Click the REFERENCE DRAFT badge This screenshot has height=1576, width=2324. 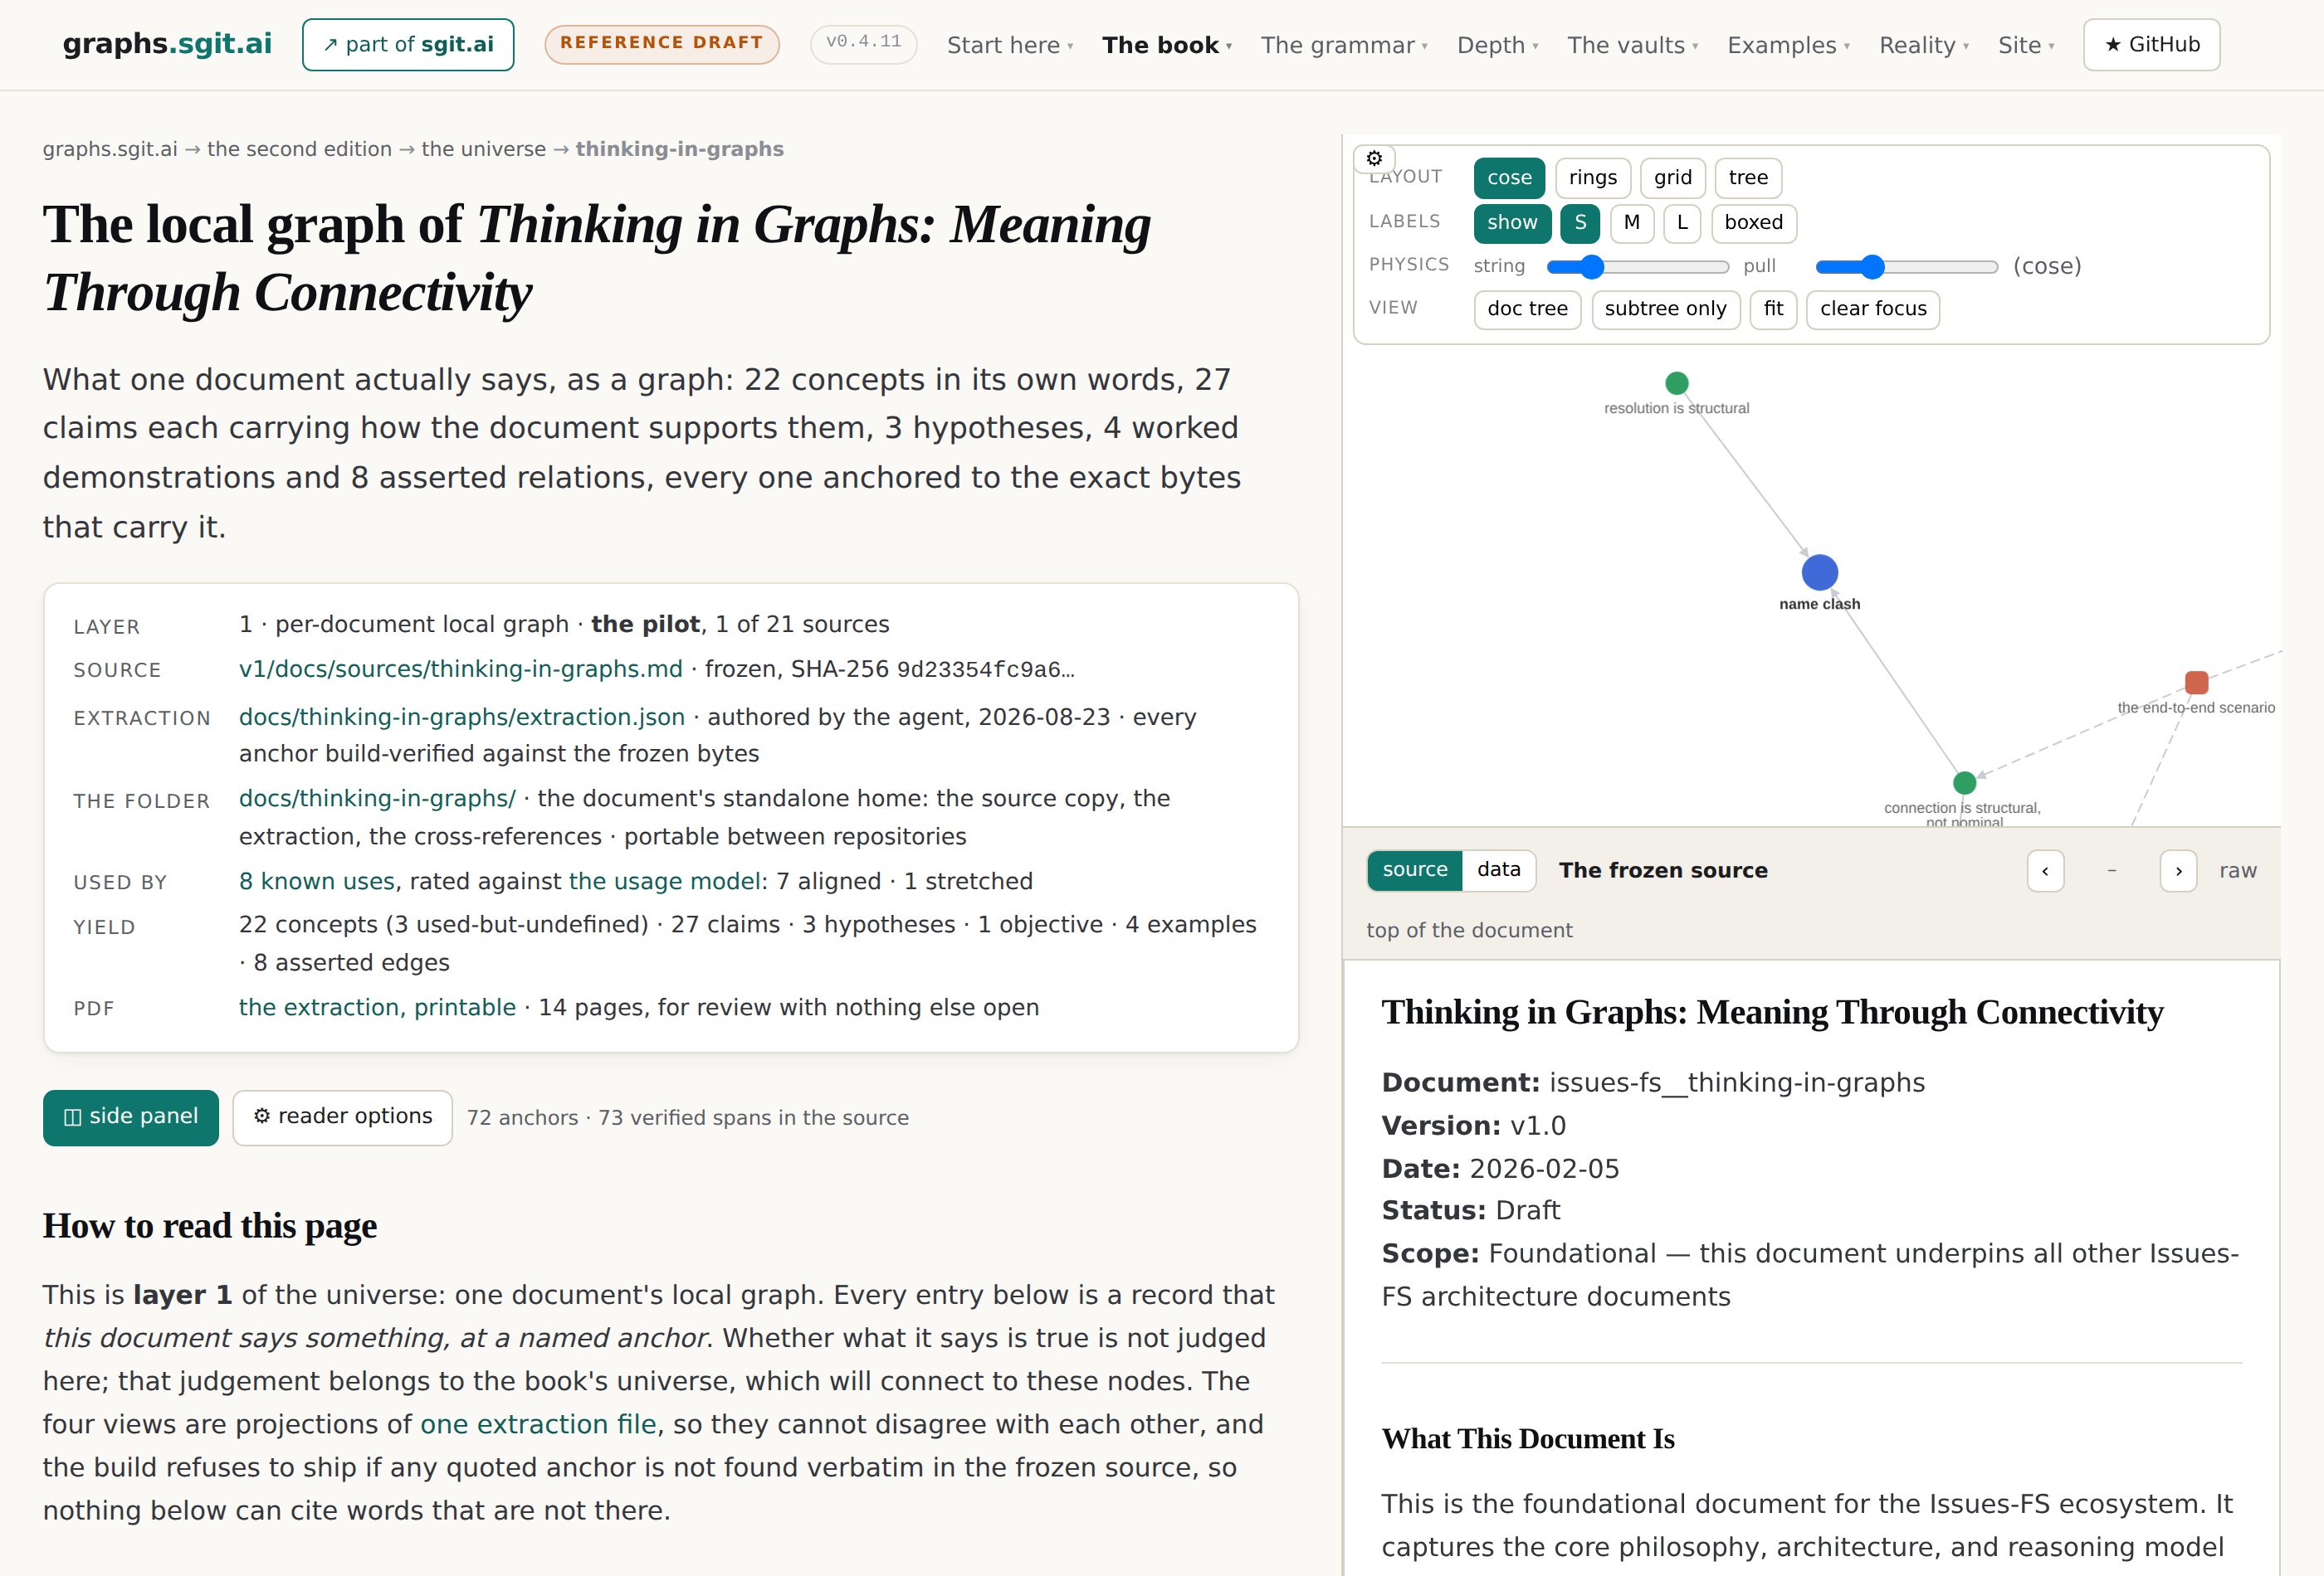(x=661, y=44)
